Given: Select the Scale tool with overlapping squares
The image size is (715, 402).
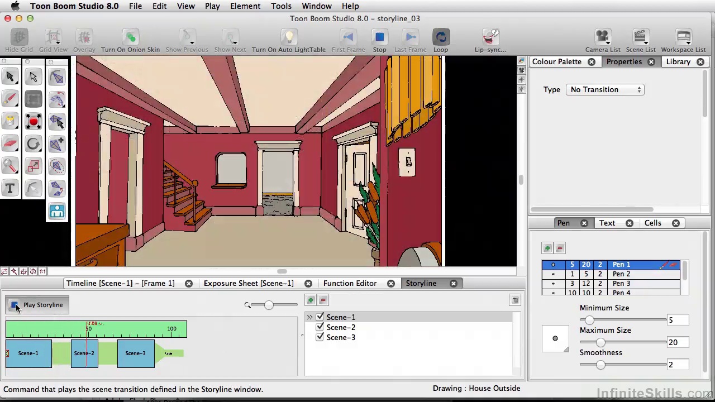Looking at the screenshot, I should click(34, 166).
